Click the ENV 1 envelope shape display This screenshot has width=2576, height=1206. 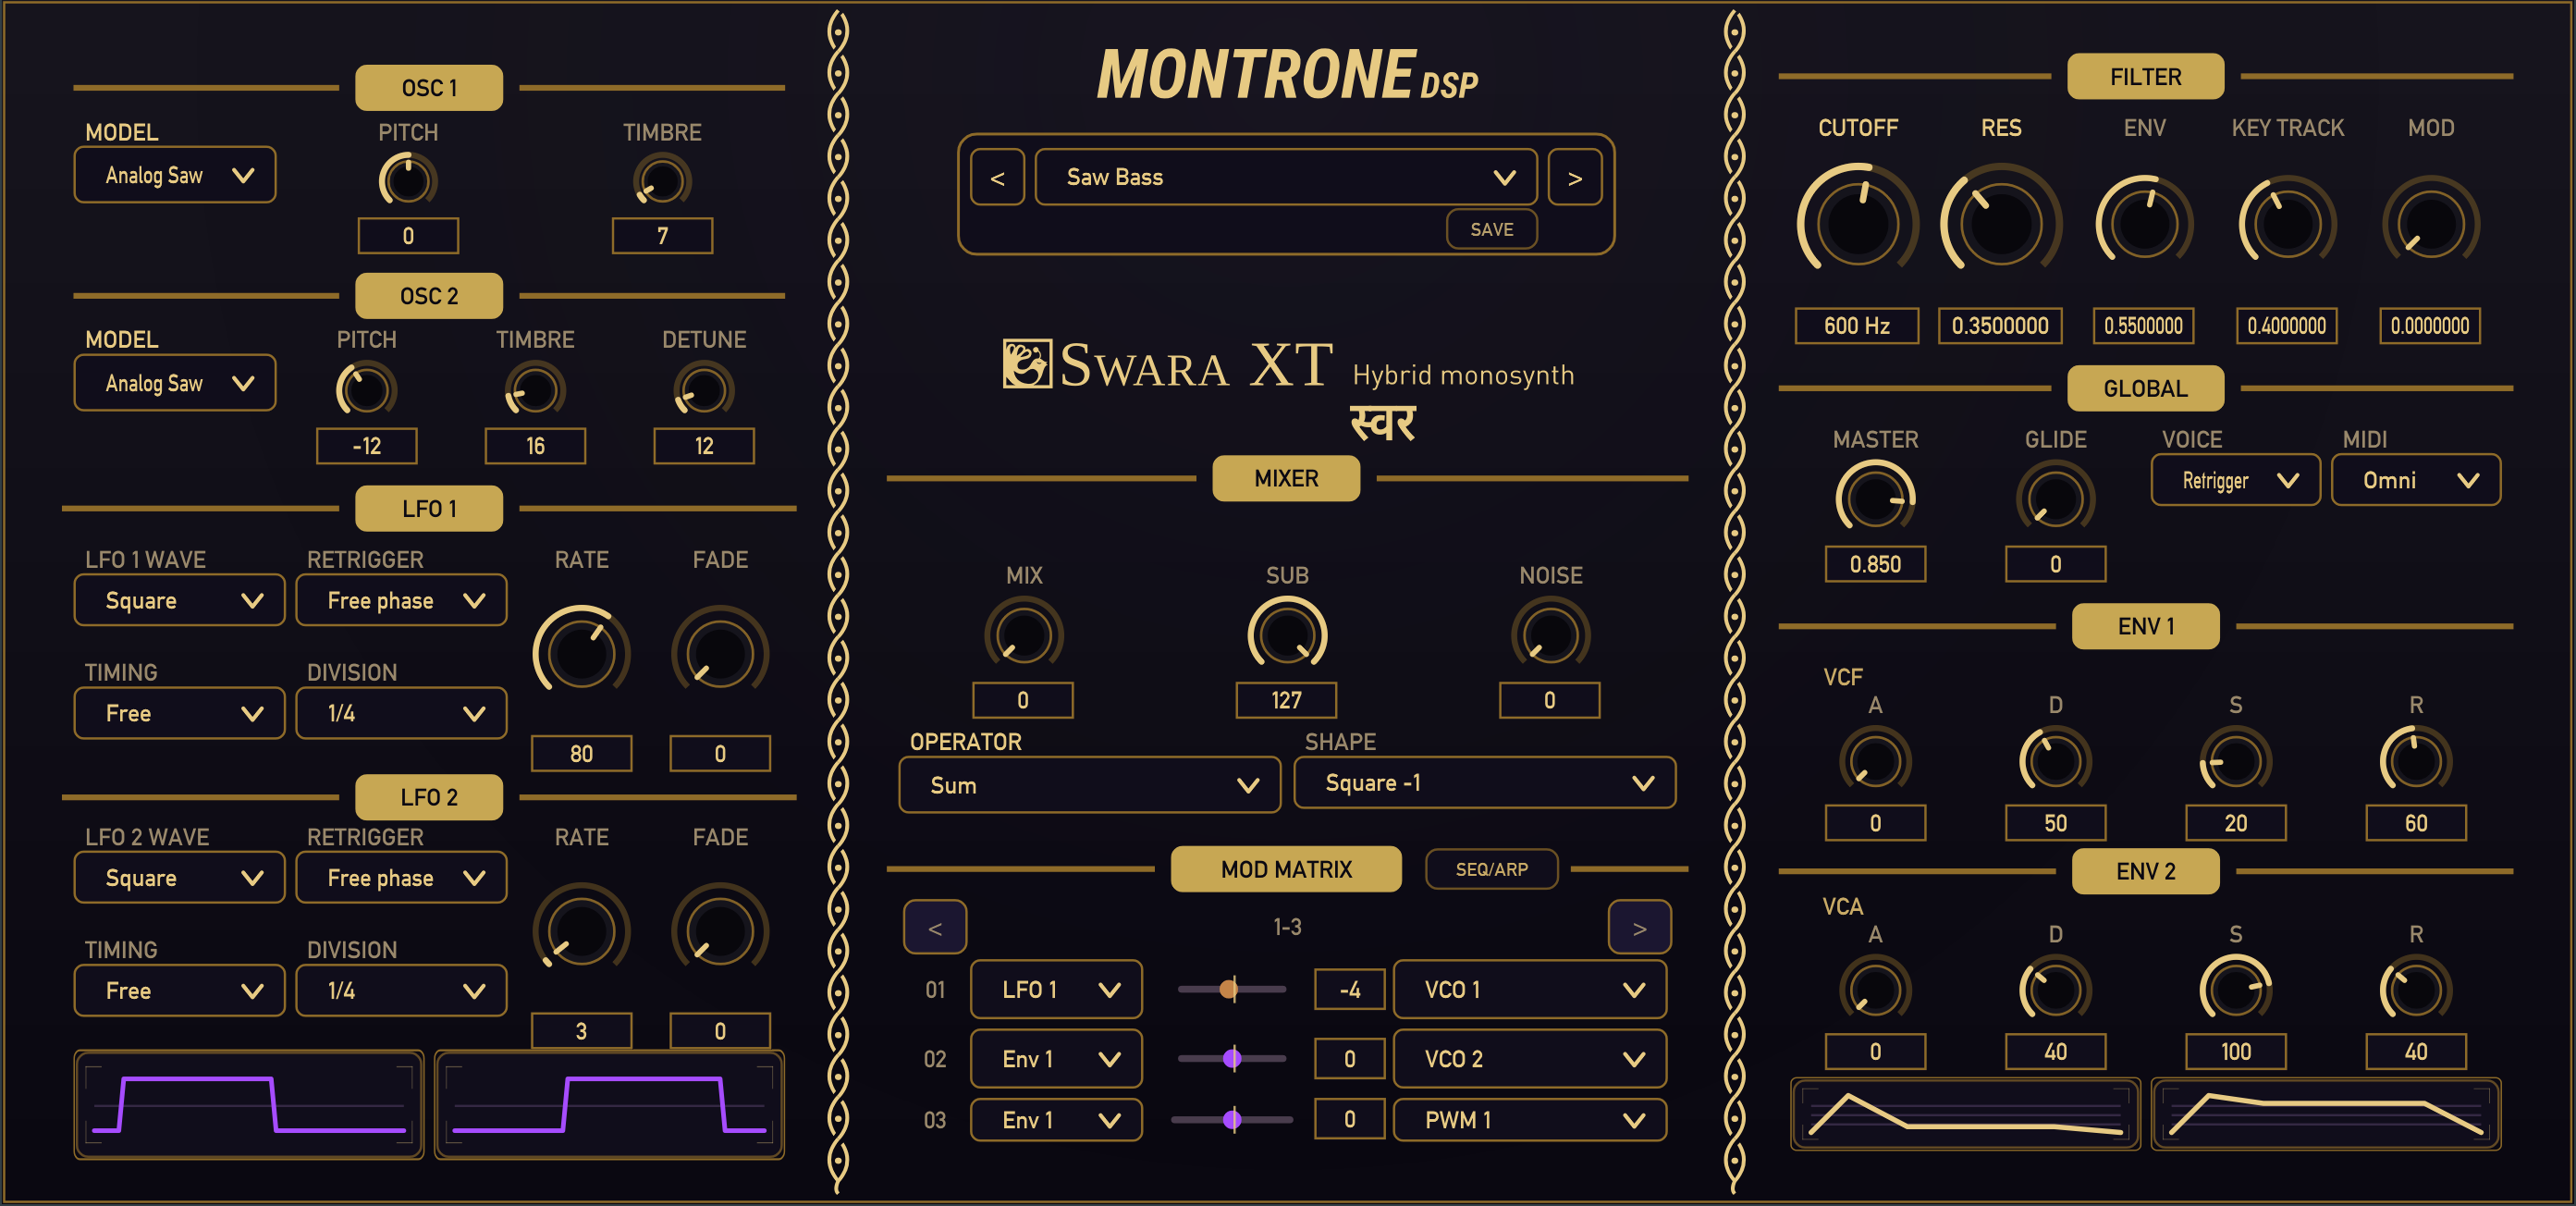click(1965, 1114)
